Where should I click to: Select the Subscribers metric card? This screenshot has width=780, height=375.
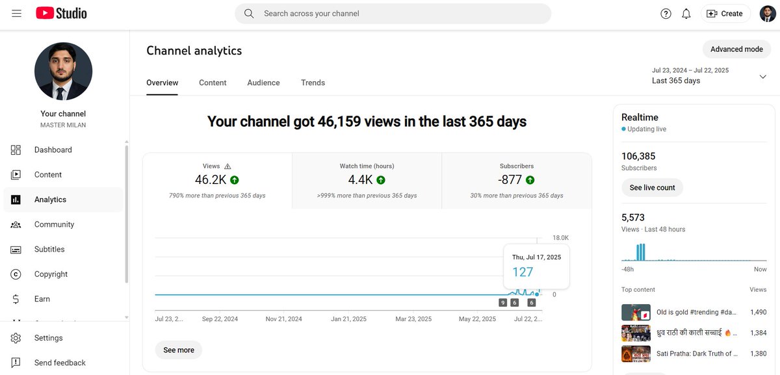click(517, 181)
